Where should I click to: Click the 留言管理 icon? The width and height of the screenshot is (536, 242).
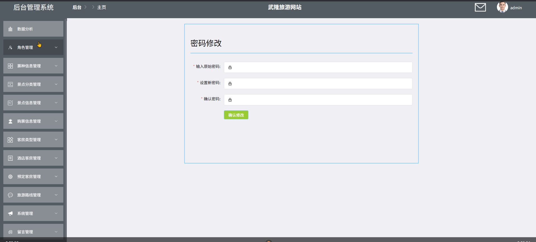point(10,232)
